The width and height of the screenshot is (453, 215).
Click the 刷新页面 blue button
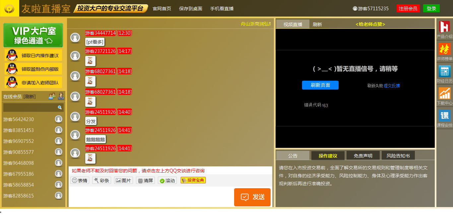[320, 85]
